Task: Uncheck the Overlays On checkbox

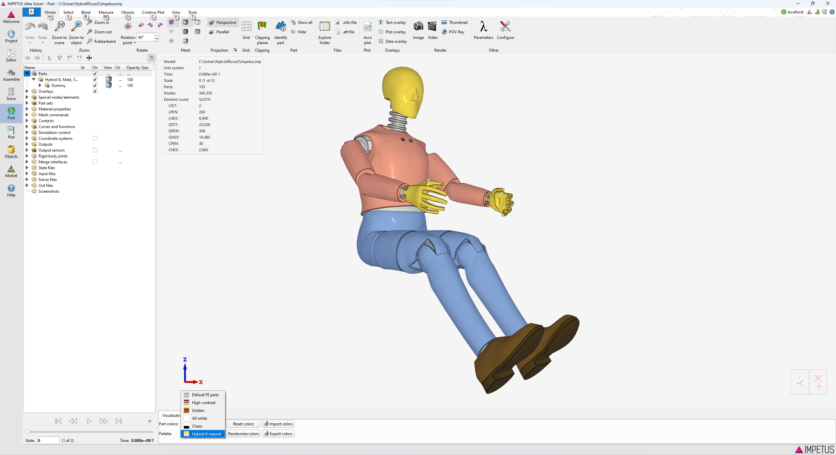Action: point(95,91)
